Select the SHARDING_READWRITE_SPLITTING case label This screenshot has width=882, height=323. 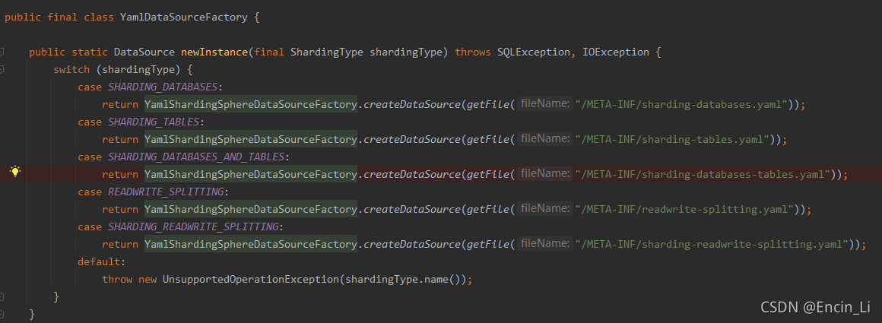[x=193, y=226]
